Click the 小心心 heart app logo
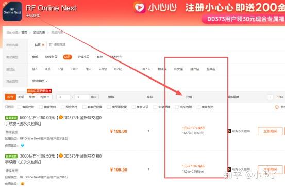 [140, 7]
